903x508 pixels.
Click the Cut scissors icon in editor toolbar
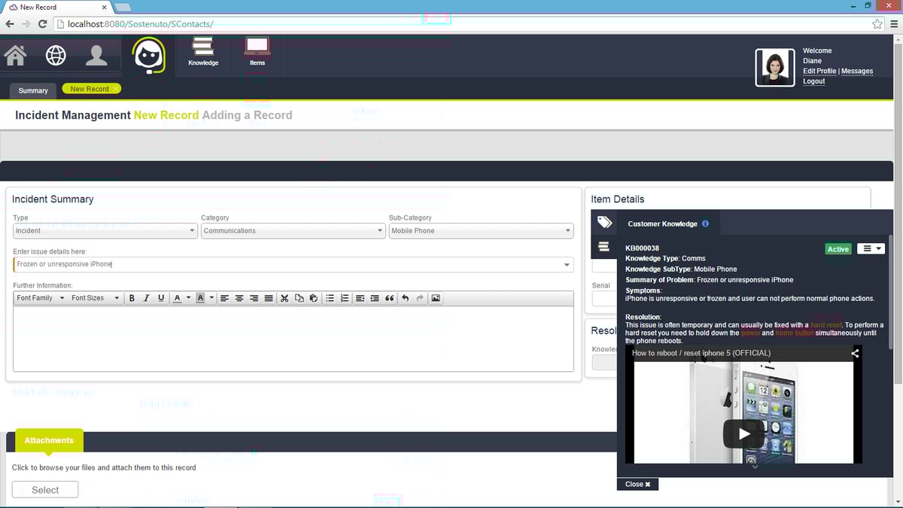coord(284,298)
